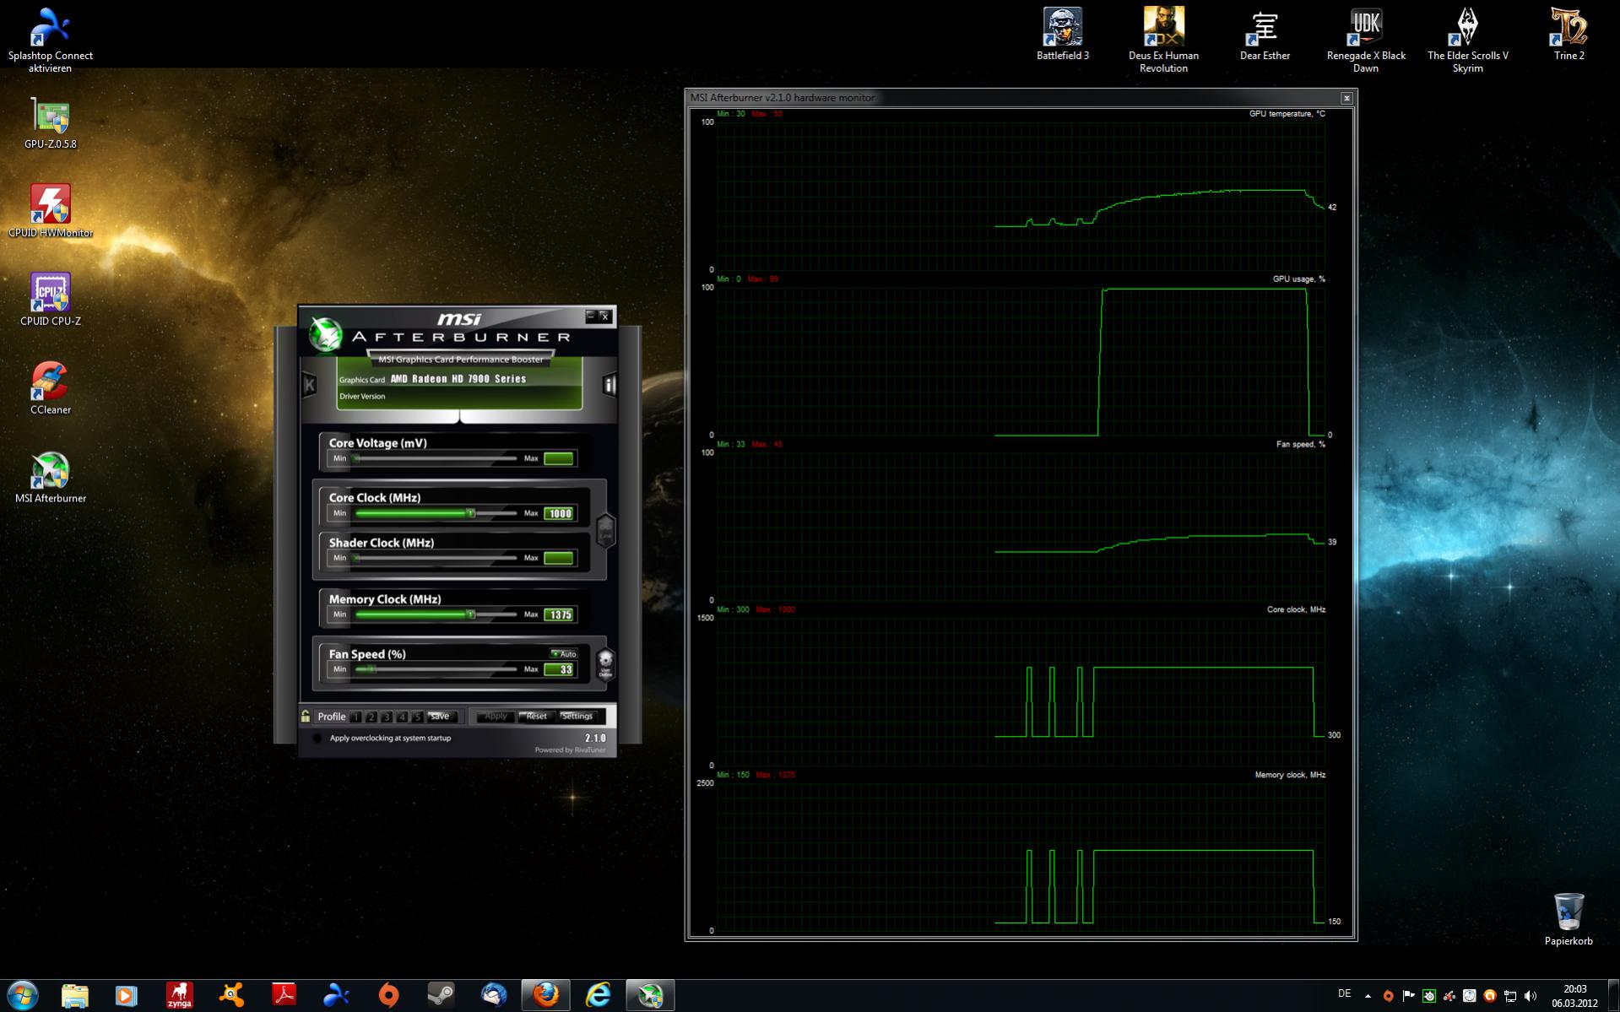Select Afterburner profile slot 4
1620x1012 pixels.
pos(402,717)
